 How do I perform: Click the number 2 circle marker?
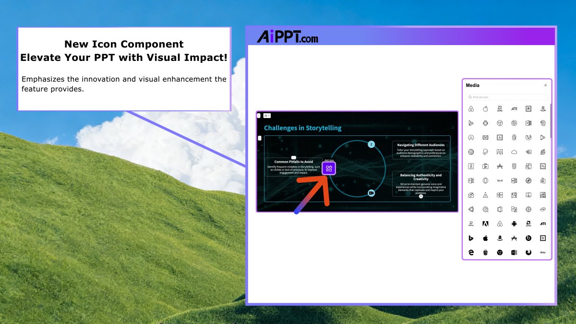(371, 144)
